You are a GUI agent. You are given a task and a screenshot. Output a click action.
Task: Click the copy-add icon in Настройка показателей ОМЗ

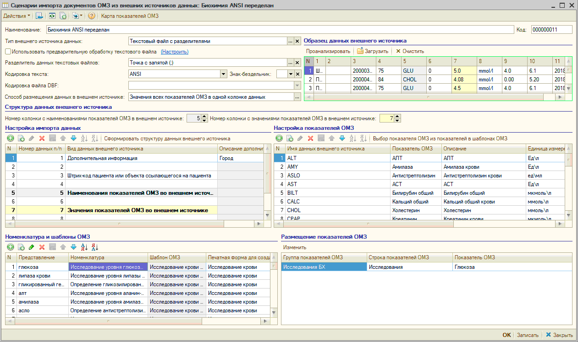[290, 139]
